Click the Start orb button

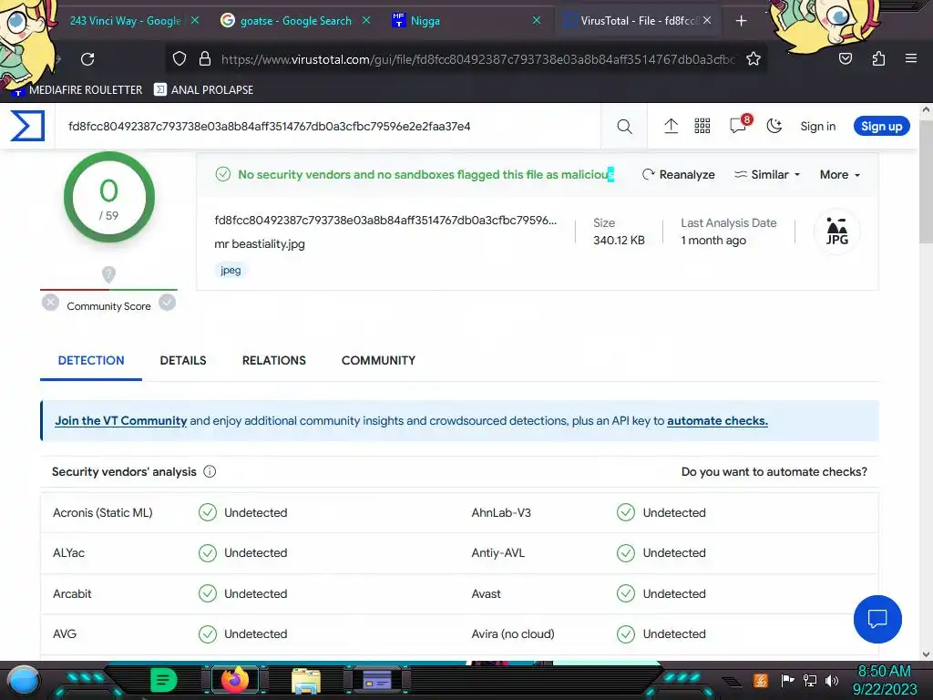pos(24,681)
